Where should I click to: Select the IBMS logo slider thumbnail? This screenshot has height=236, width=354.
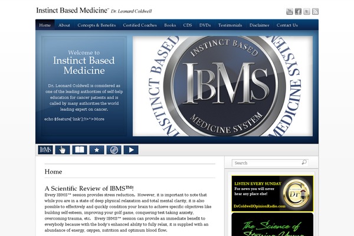point(45,150)
